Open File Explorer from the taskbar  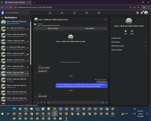(x=60, y=119)
